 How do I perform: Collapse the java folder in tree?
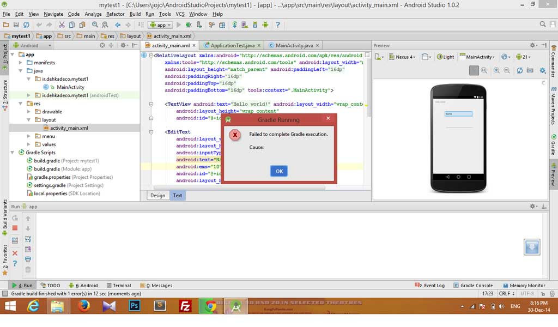pyautogui.click(x=21, y=71)
